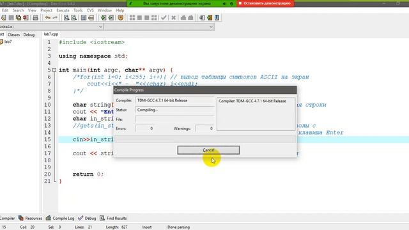Click the Rebuild All toolbar icon
409x230 pixels.
tap(154, 18)
